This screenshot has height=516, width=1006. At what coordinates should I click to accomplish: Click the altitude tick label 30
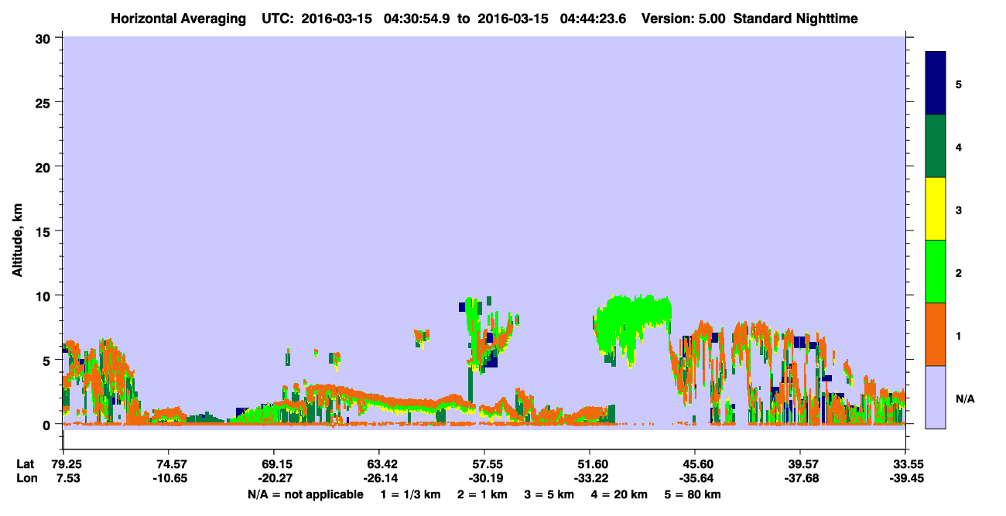pyautogui.click(x=45, y=38)
